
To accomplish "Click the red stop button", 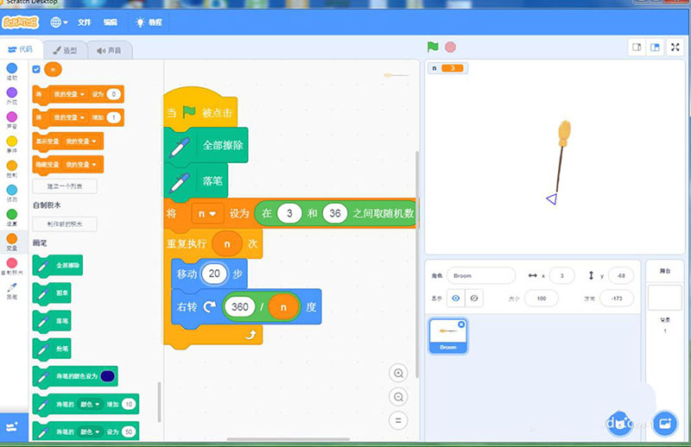I will coord(450,47).
